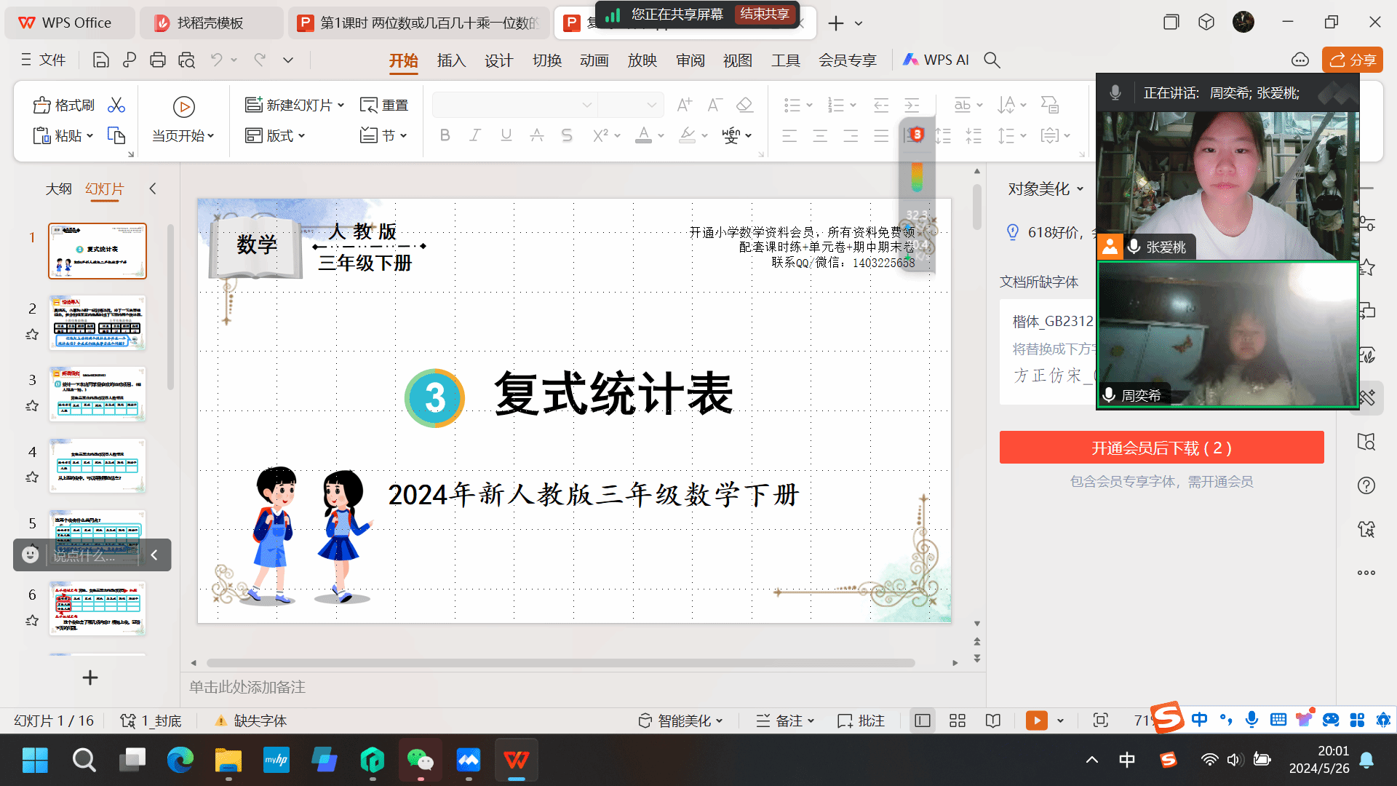
Task: Switch to slide sorter grid view icon
Action: [x=958, y=720]
